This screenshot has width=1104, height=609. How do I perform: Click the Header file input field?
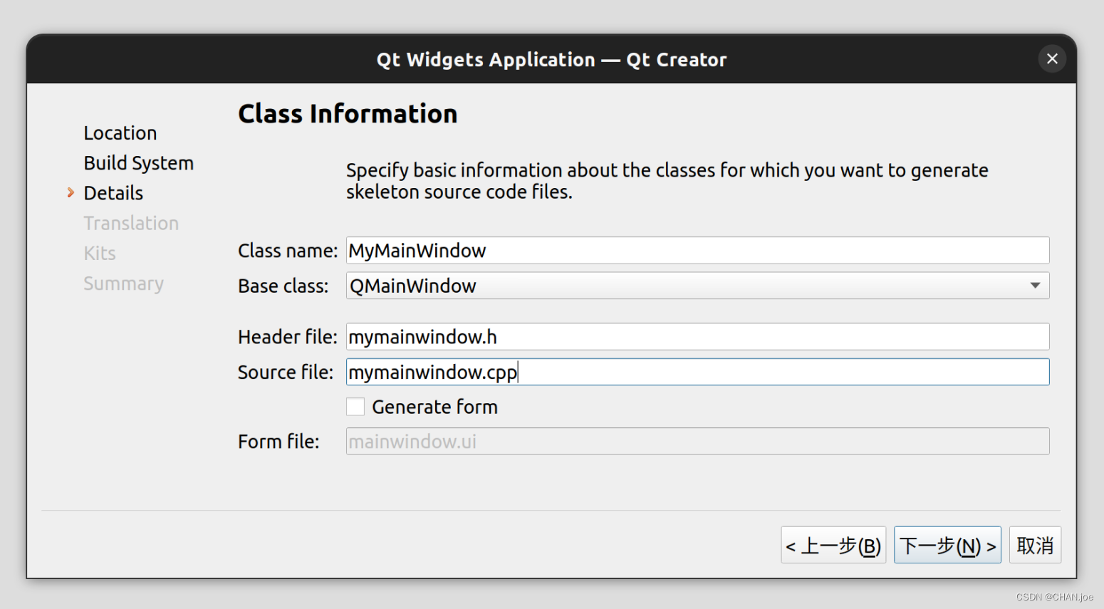pyautogui.click(x=697, y=337)
